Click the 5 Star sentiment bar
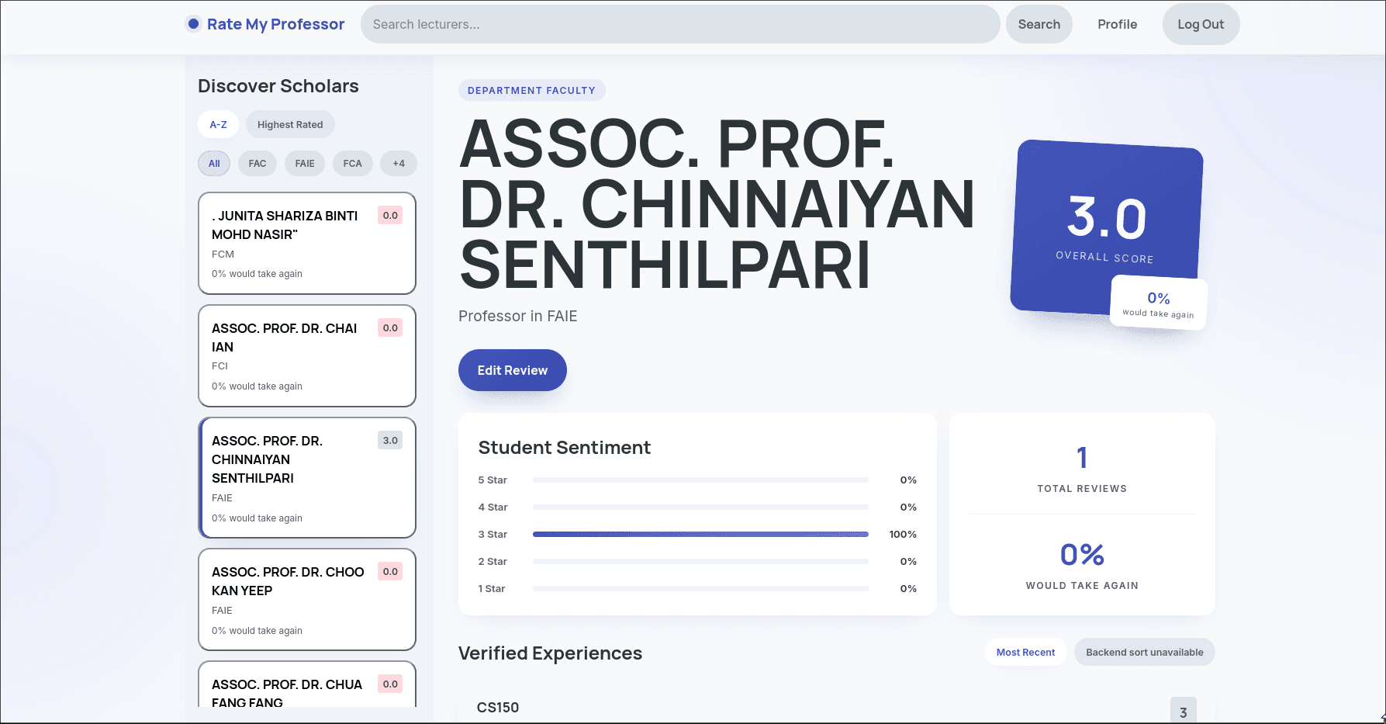 click(x=700, y=480)
